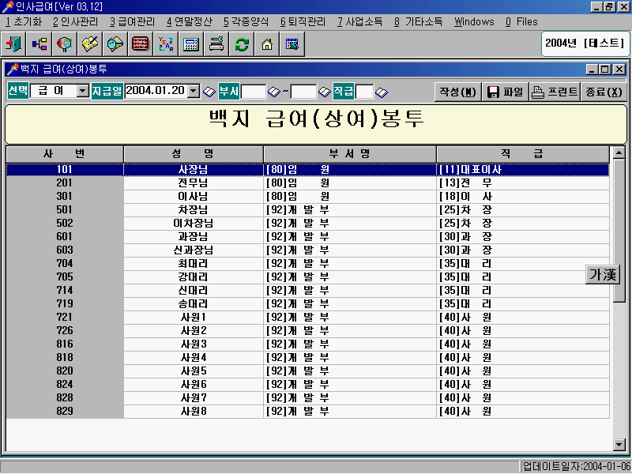Open the 지급일 date dropdown
The width and height of the screenshot is (632, 474).
194,92
